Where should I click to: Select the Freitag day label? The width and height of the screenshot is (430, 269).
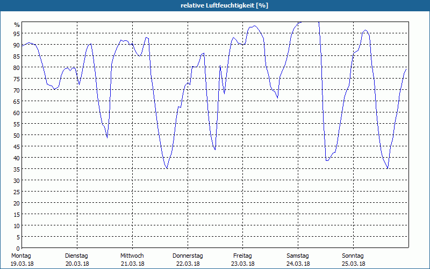coord(242,256)
